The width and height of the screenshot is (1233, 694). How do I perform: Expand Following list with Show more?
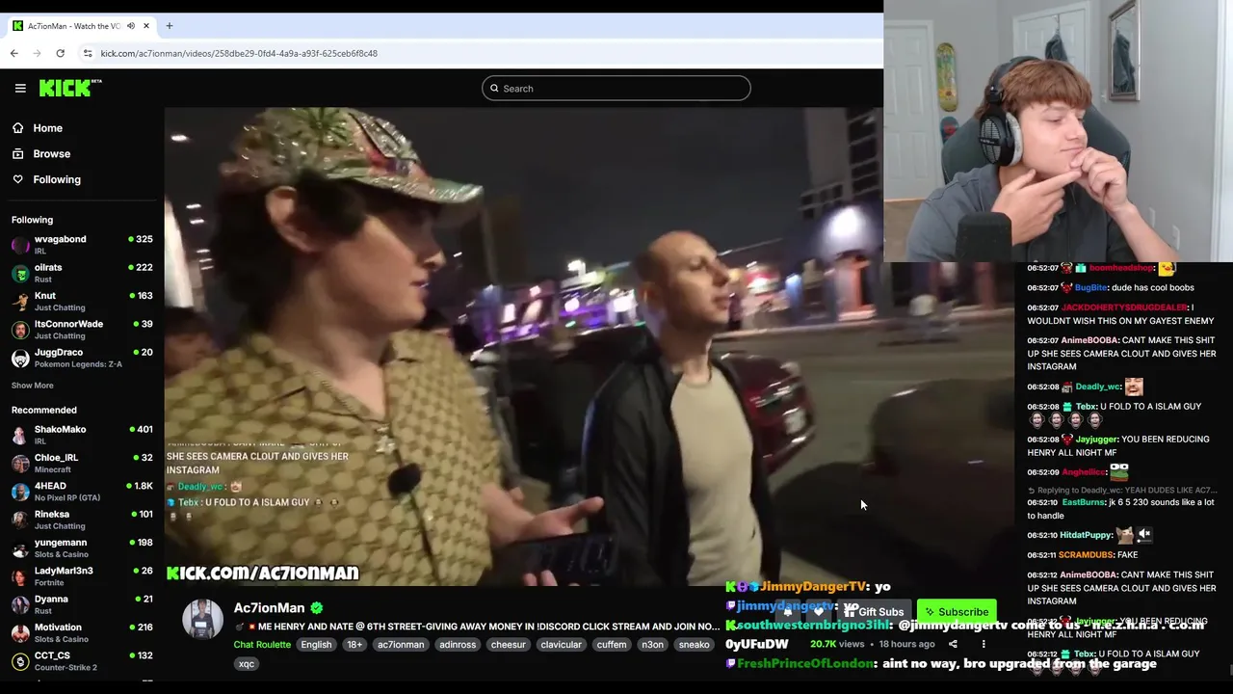coord(33,386)
